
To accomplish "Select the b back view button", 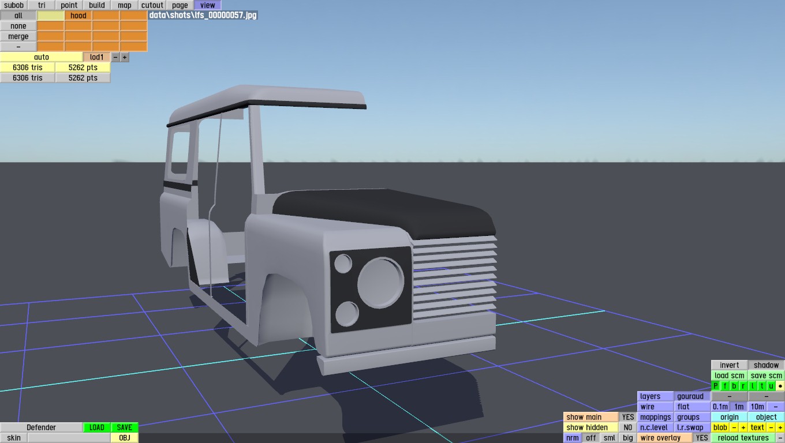I will click(734, 386).
